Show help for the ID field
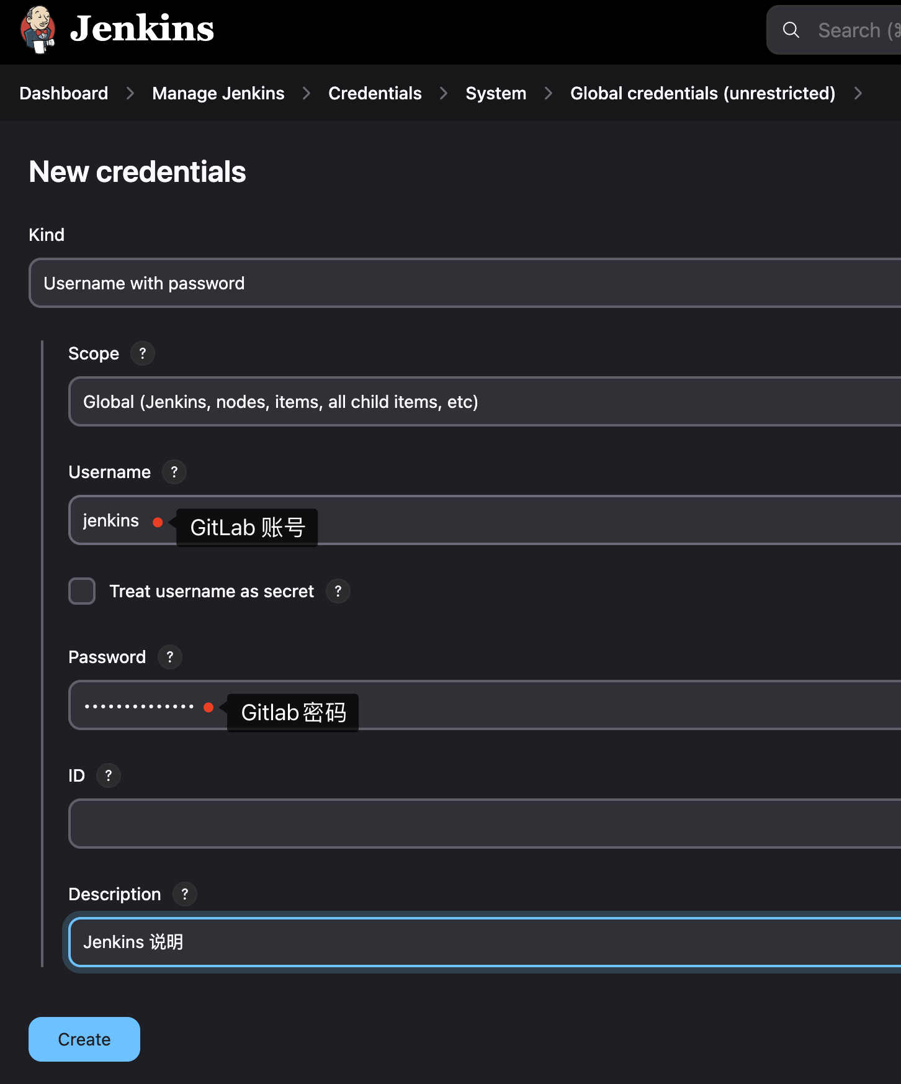This screenshot has height=1084, width=901. click(109, 775)
